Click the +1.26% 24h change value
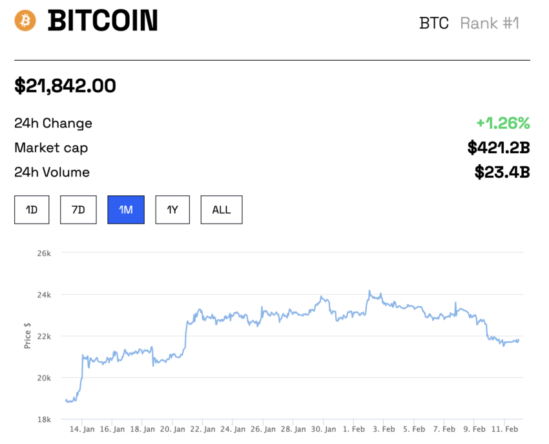Viewport: 549px width, 444px height. [502, 123]
